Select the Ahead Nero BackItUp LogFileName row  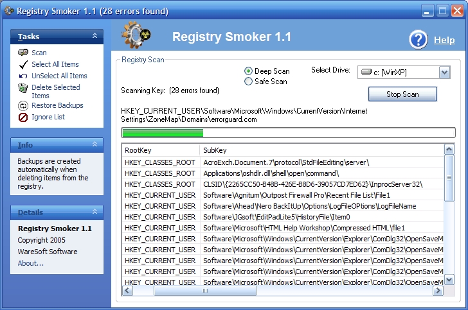click(x=283, y=206)
